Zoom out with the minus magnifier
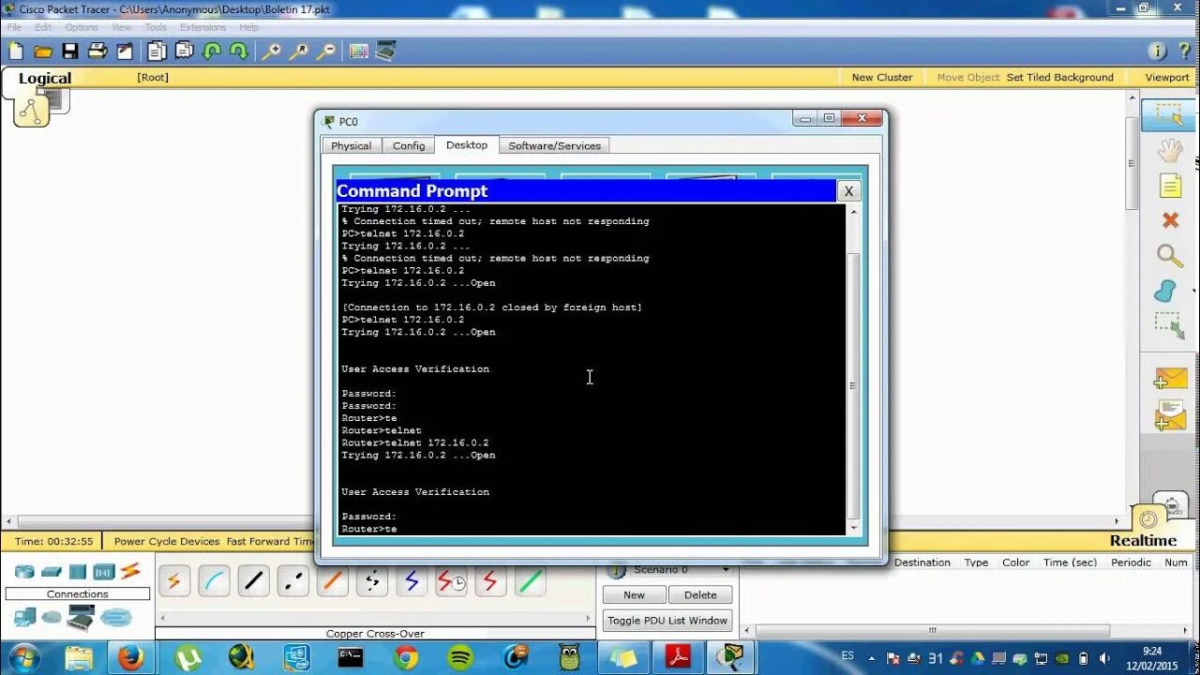The image size is (1200, 675). [x=325, y=52]
